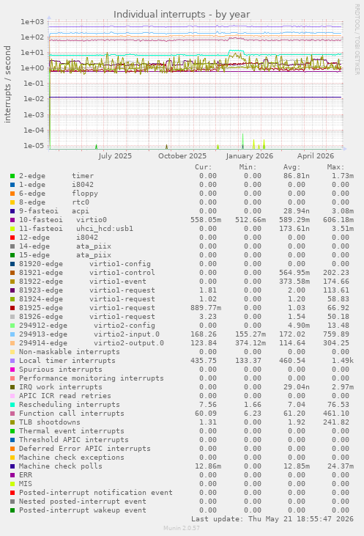The width and height of the screenshot is (364, 536).
Task: Click the 1e+03 y-axis tick label
Action: (32, 22)
